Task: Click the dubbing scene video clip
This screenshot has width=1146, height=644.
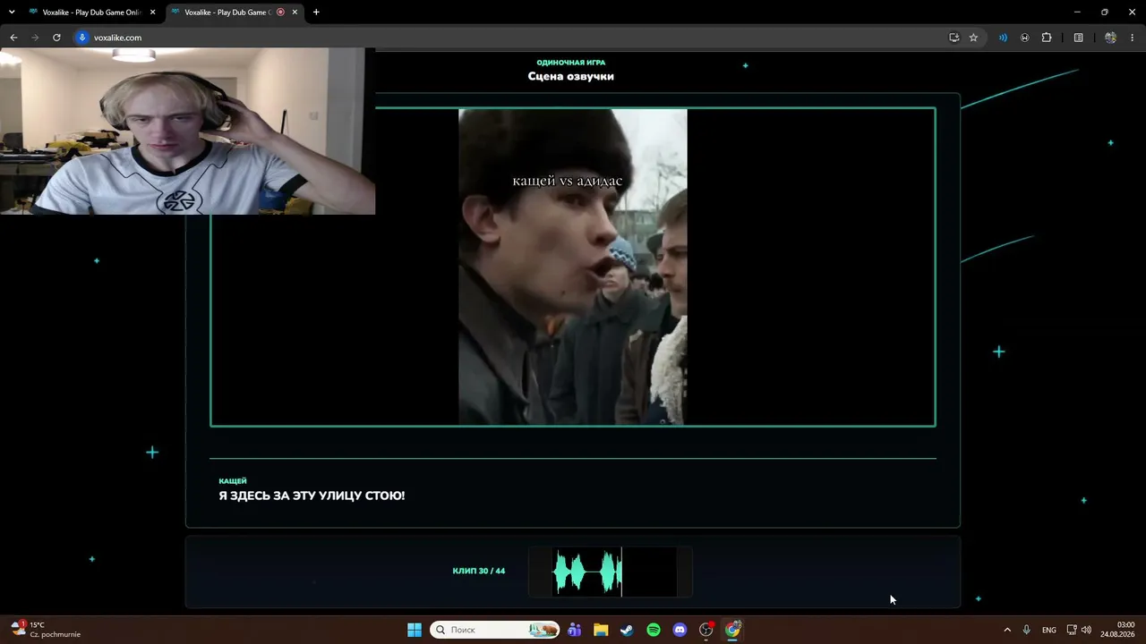Action: (573, 267)
